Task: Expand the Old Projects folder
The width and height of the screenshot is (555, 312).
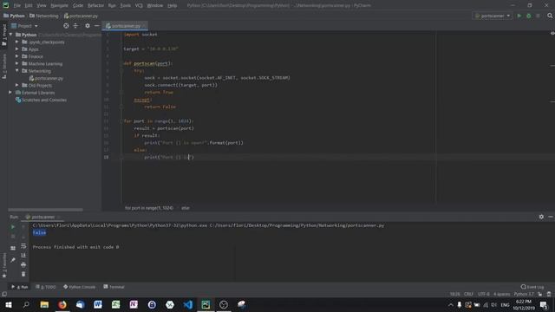Action: pos(17,85)
